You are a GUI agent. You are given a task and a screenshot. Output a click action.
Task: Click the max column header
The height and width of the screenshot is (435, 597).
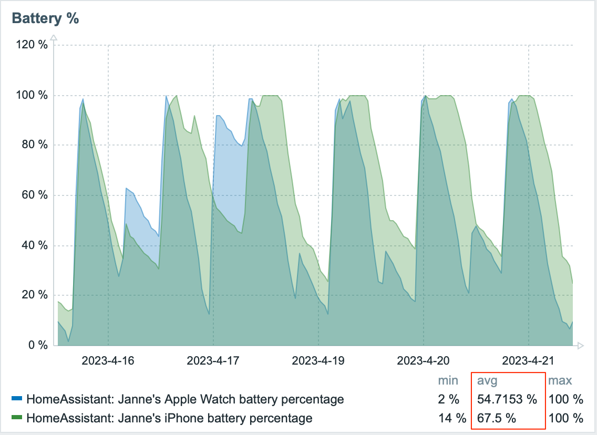pyautogui.click(x=560, y=380)
